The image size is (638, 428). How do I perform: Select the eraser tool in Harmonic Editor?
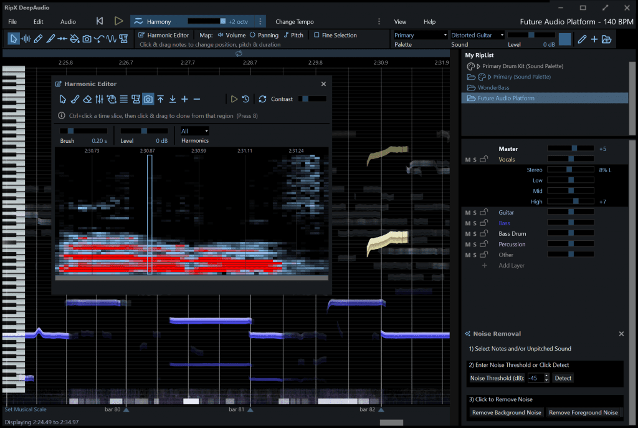[x=87, y=99]
